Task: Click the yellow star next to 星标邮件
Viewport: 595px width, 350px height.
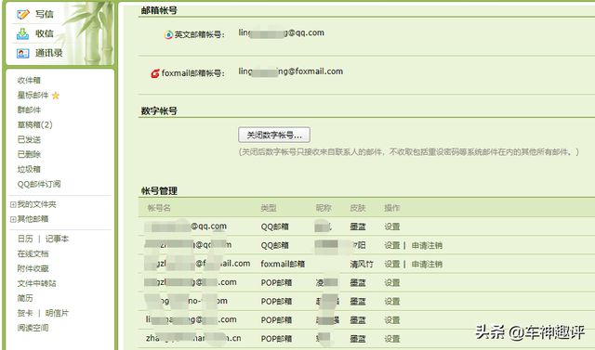Action: [x=56, y=96]
